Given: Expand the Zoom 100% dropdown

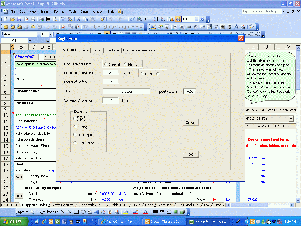Looking at the screenshot, I should point(197,19).
